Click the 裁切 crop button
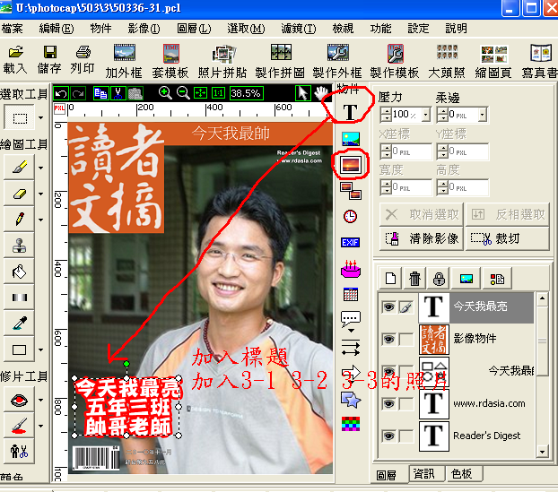 point(495,238)
